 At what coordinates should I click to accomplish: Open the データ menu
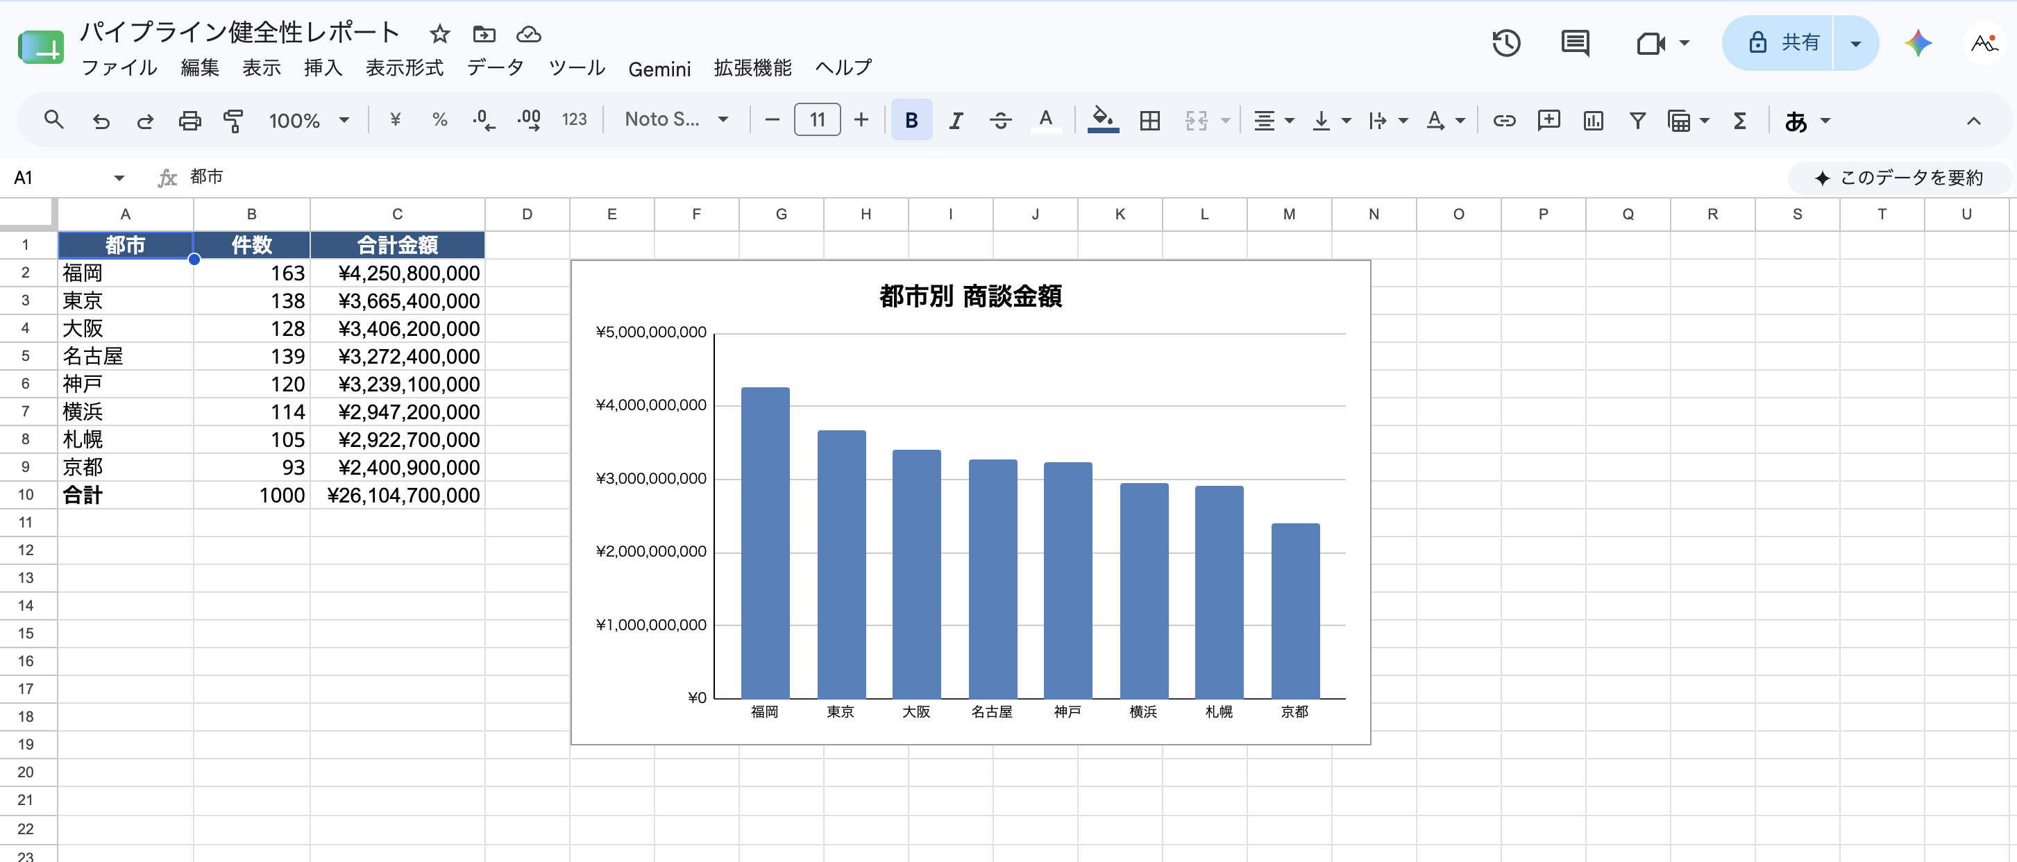(x=496, y=68)
